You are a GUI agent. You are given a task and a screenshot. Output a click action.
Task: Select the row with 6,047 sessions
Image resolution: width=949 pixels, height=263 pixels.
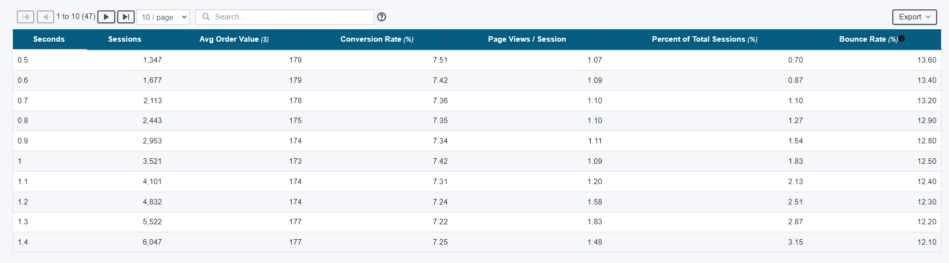coord(477,242)
